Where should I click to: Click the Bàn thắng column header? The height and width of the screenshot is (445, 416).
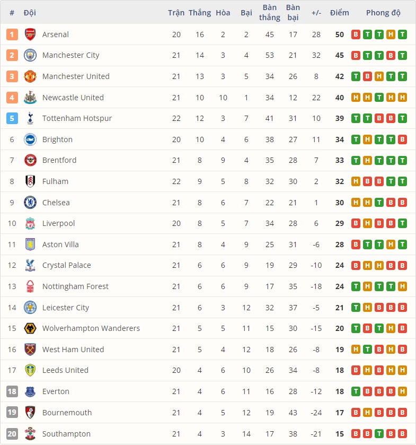270,12
